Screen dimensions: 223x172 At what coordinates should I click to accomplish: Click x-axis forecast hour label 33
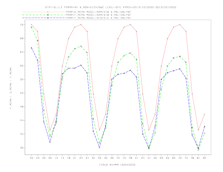tap(99, 158)
